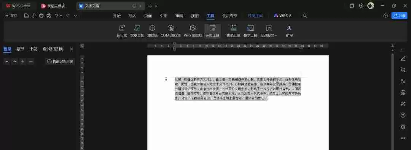Click the window layout icon in title bar

coord(352,6)
